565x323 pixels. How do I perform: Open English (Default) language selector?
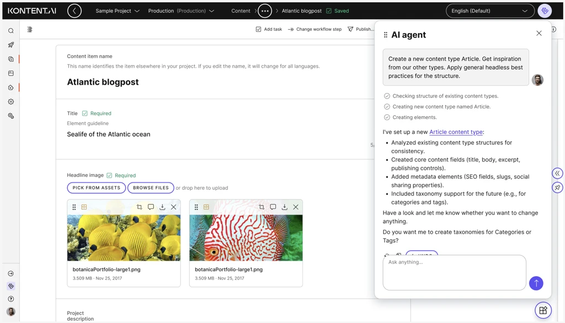click(x=489, y=11)
